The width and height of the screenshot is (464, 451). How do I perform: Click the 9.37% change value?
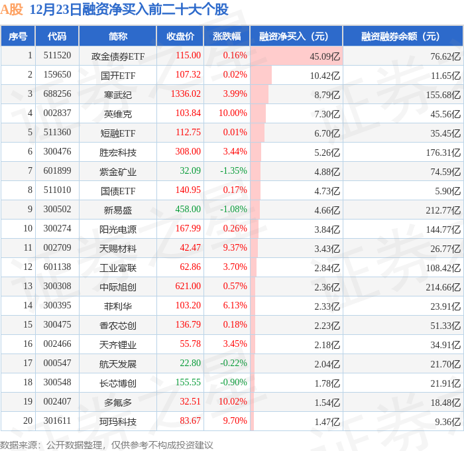coord(235,248)
